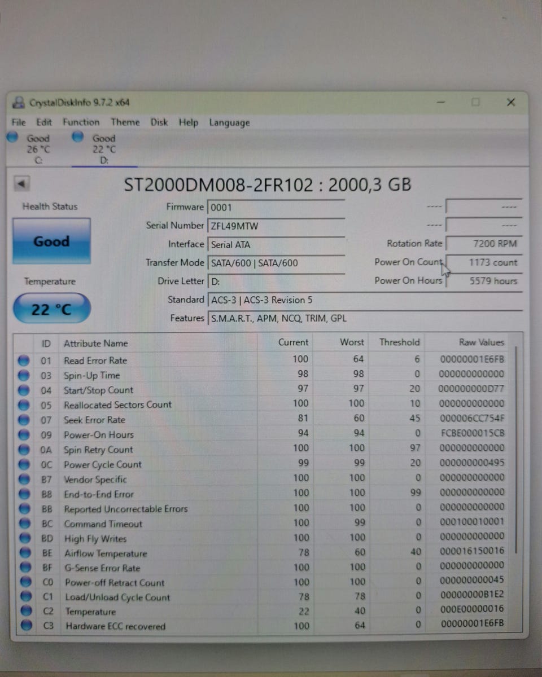542x677 pixels.
Task: Click the ID column header
Action: click(x=46, y=343)
